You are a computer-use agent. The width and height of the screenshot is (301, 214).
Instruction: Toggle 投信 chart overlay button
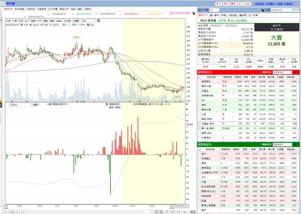21,21
